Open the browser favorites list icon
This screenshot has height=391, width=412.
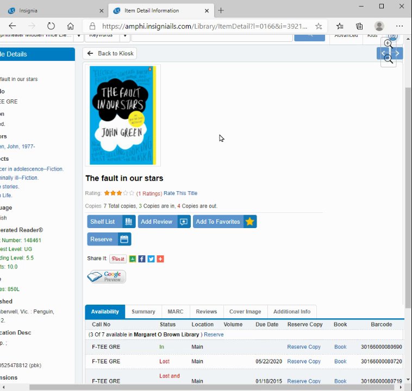tap(340, 26)
